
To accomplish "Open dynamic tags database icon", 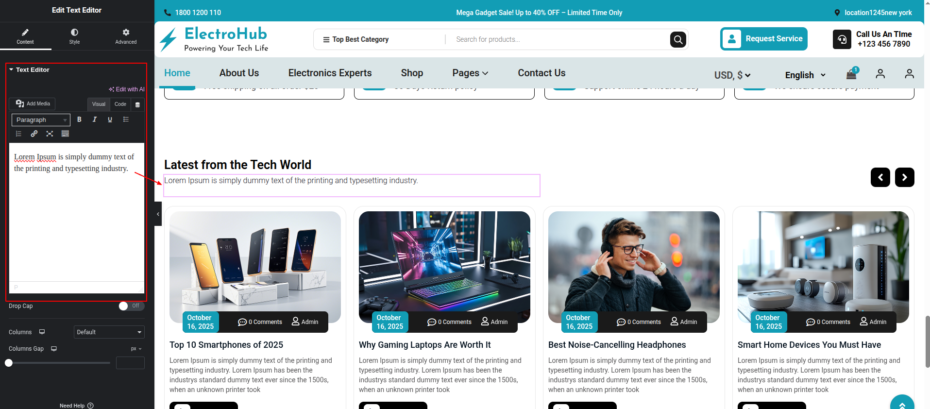I will tap(137, 104).
